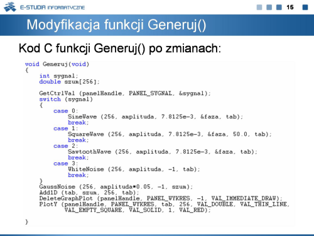Click the lightest blue square in header
Viewport: 314px width, 236px height.
coord(259,8)
